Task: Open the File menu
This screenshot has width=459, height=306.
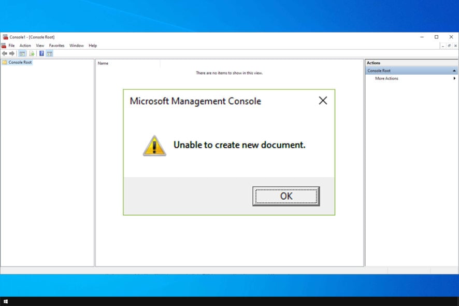Action: [11, 46]
